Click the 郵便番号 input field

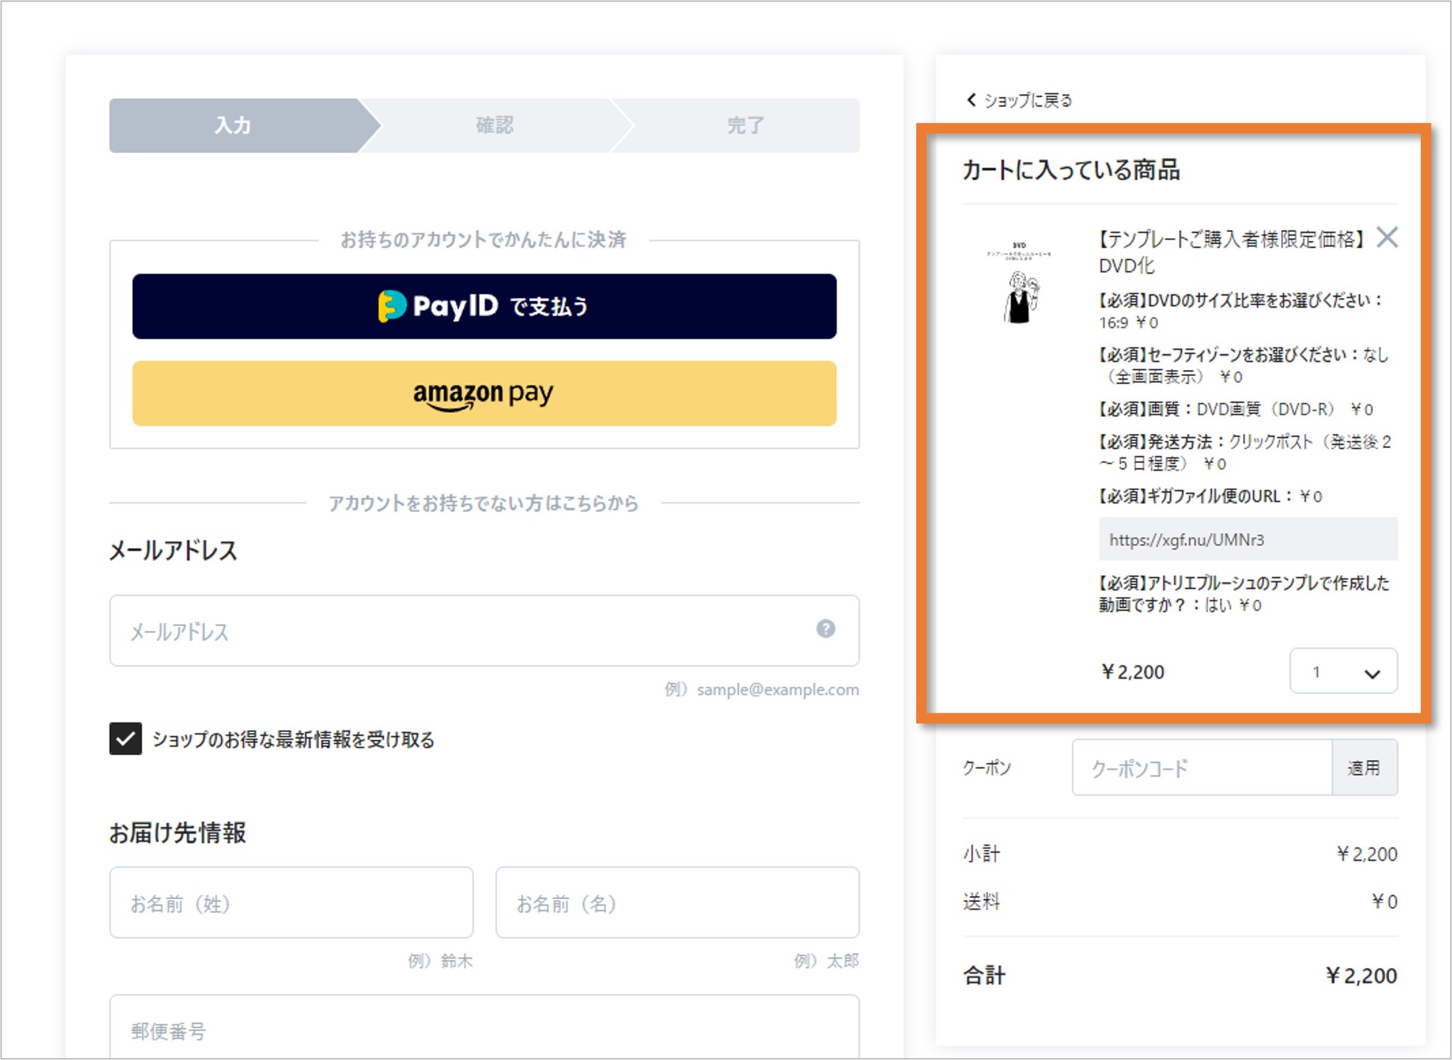tap(484, 1027)
